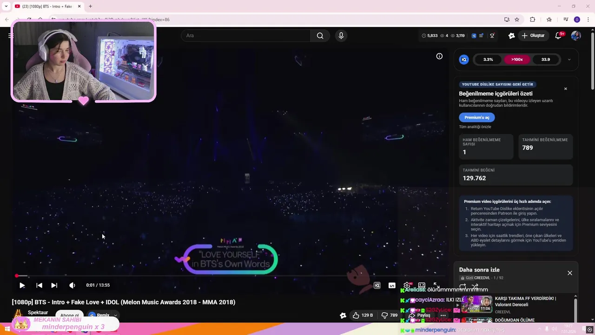This screenshot has height=335, width=595.
Task: Go to previous video in playlist
Action: [x=39, y=285]
